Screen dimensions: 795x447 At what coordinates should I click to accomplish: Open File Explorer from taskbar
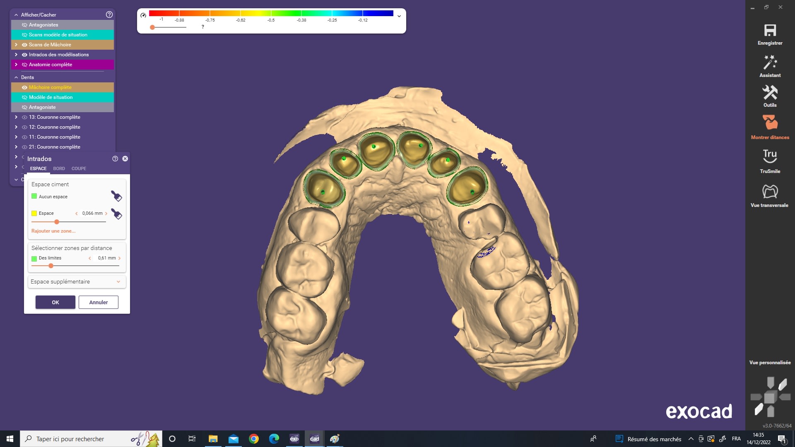[x=213, y=439]
